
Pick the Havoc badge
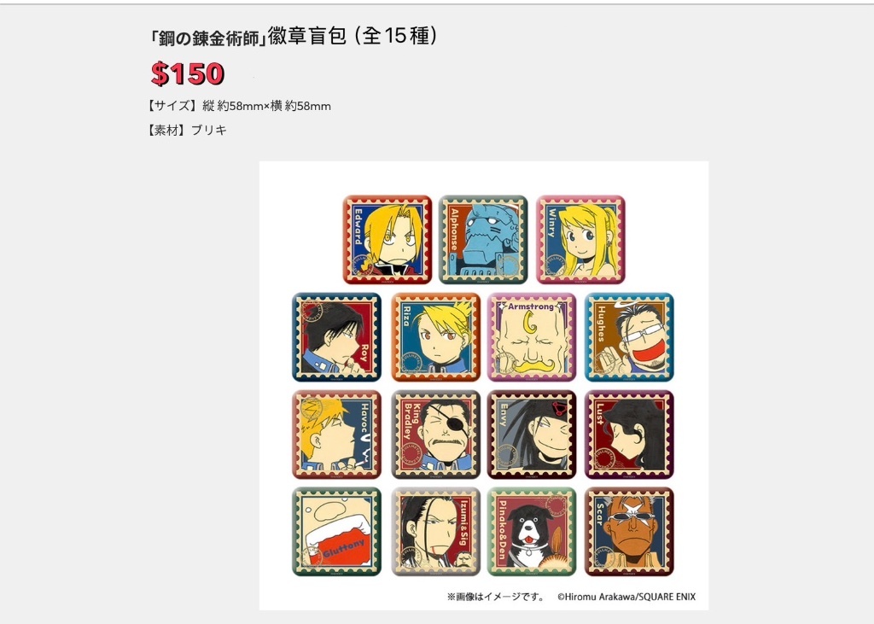pyautogui.click(x=336, y=434)
